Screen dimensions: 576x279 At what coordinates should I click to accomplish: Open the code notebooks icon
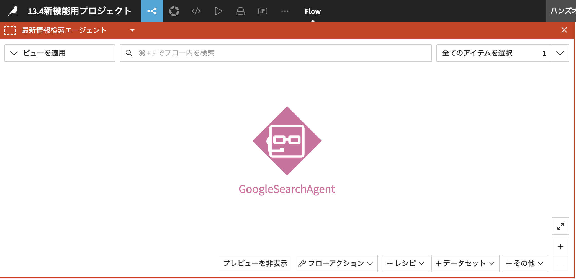196,11
